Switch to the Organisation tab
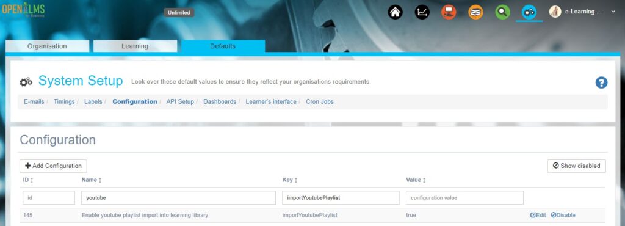 [47, 46]
